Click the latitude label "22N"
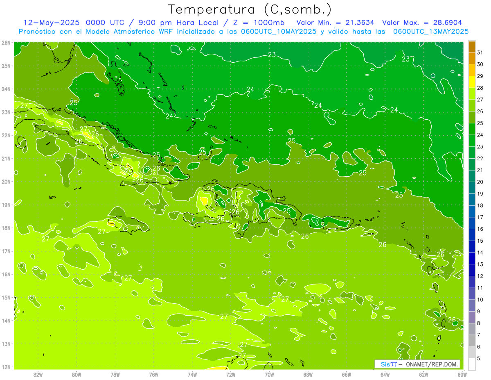Screen dimensions: 491x380 click(6, 135)
